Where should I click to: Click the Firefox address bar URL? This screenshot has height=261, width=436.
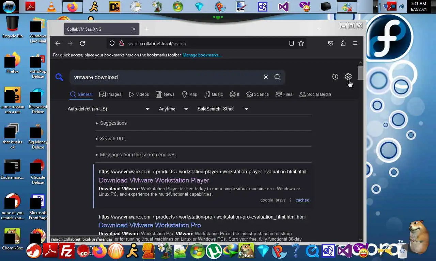[157, 43]
